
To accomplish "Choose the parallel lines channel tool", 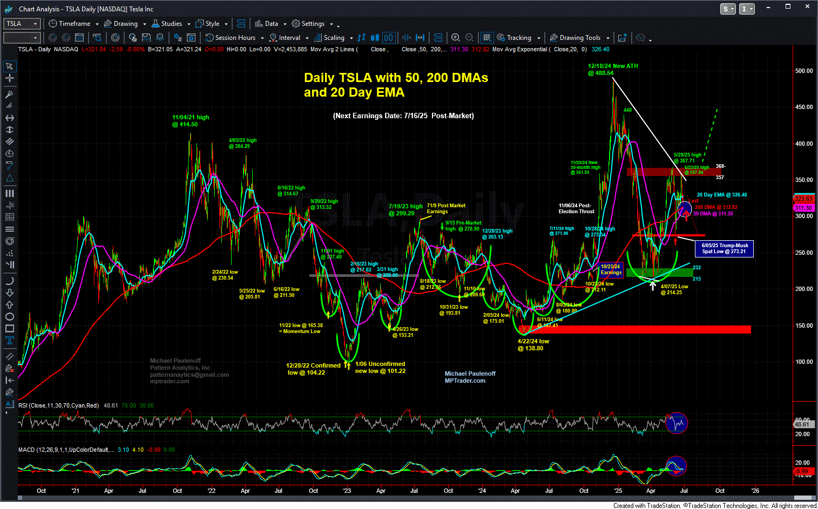I will (10, 141).
